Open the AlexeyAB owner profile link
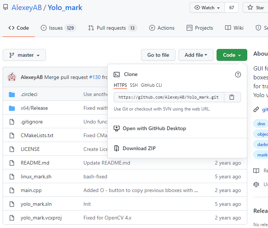 pyautogui.click(x=27, y=7)
